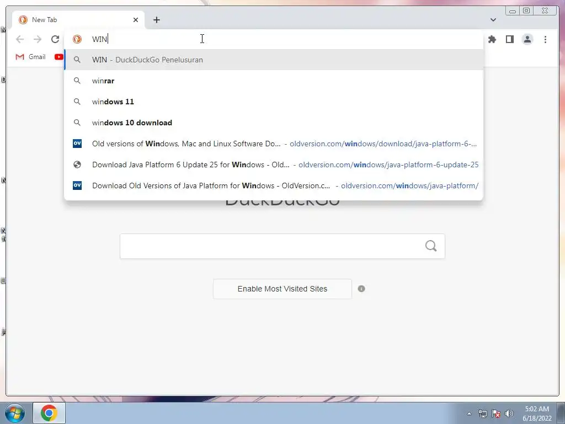This screenshot has width=565, height=424.
Task: Open the Windows Start menu orb
Action: [15, 413]
